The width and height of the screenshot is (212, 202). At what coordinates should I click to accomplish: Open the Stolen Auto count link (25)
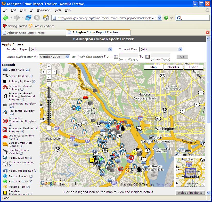pos(28,70)
